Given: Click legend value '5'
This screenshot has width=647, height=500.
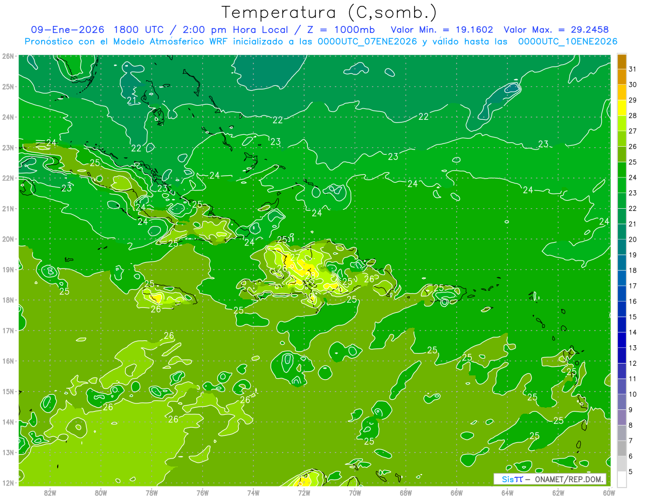Looking at the screenshot, I should point(631,471).
